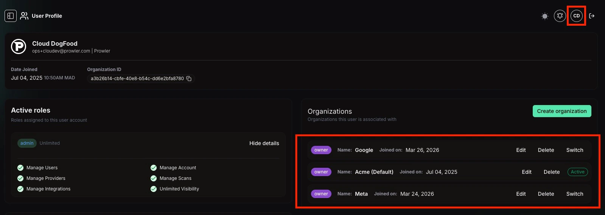Click the Google organization name

(x=364, y=150)
